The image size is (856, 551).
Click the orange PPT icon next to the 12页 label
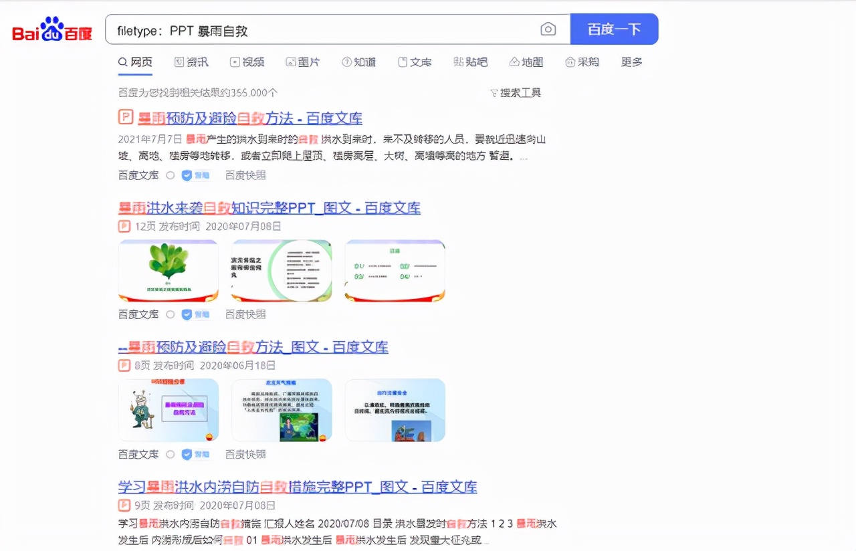124,226
